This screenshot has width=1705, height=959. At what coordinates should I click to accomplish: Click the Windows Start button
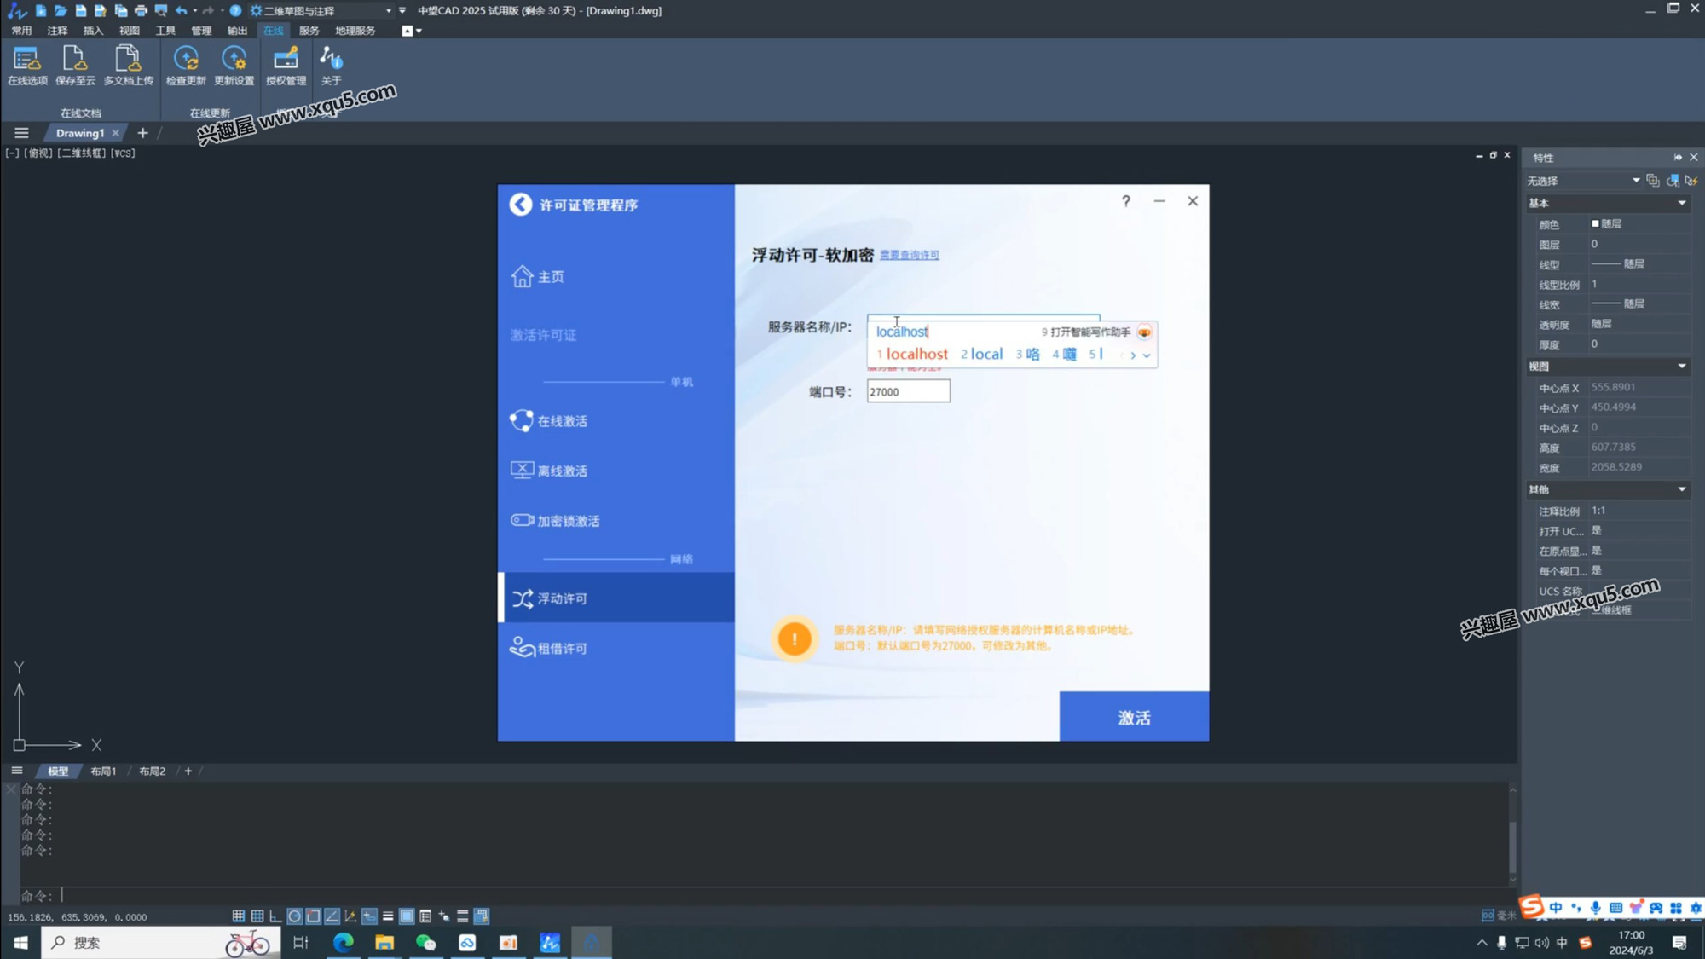[20, 942]
